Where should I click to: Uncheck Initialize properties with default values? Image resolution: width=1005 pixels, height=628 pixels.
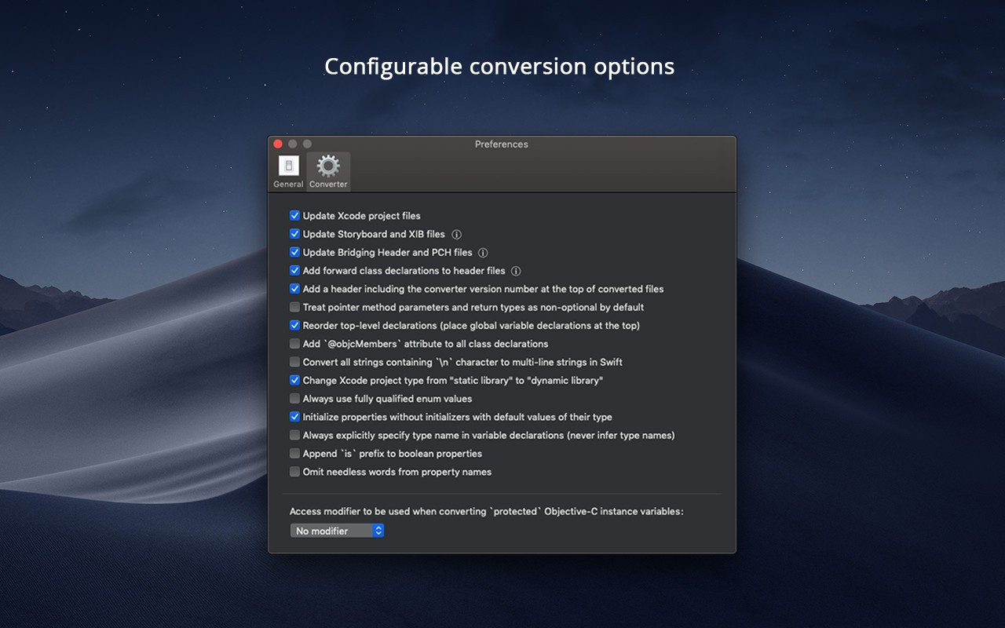pyautogui.click(x=294, y=418)
